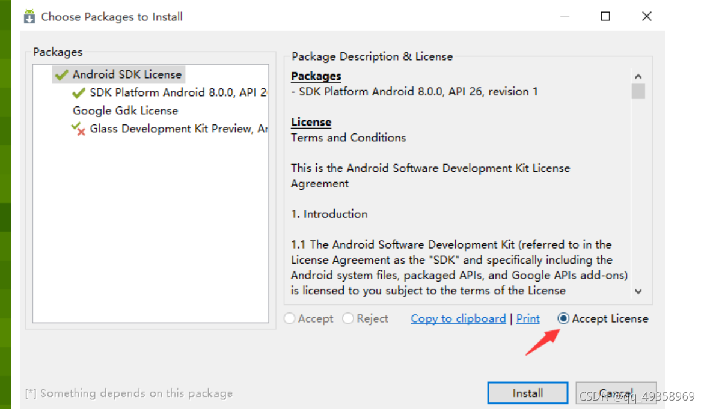Click the license text scrollbar thumb

tap(638, 92)
